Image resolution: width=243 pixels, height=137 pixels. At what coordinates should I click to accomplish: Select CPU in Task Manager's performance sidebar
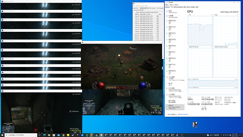175,12
